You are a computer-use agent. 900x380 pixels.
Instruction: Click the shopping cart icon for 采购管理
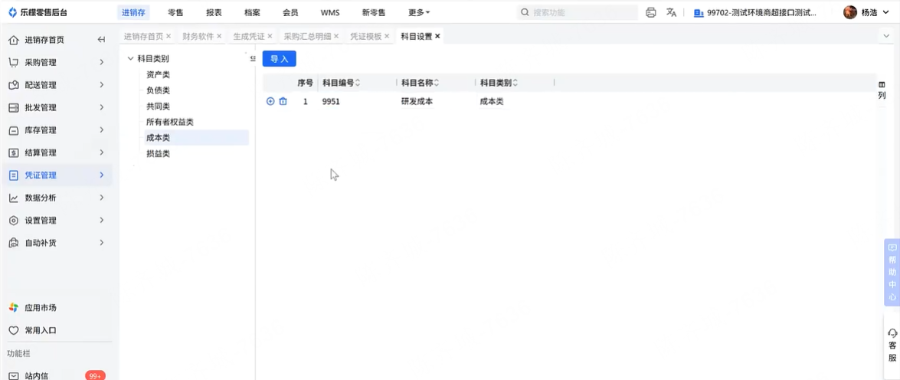(x=14, y=62)
